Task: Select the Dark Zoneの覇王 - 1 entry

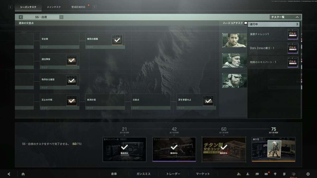Action: 274,48
